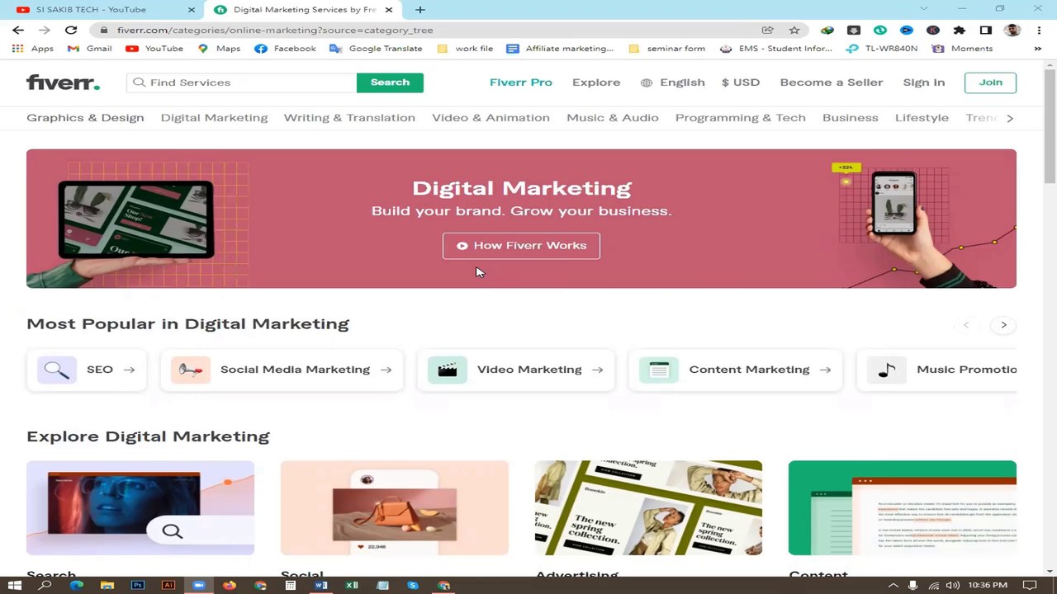Open the Extensions puzzle icon
1057x594 pixels.
tap(959, 30)
